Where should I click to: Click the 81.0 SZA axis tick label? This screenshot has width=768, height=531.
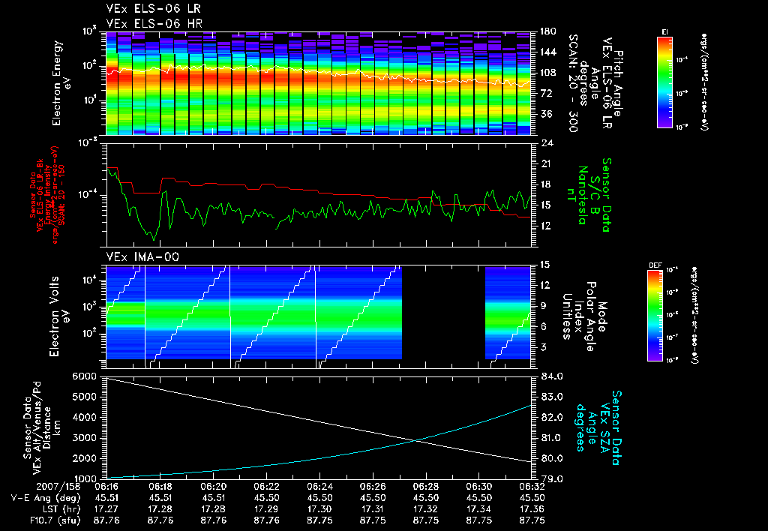[x=552, y=438]
